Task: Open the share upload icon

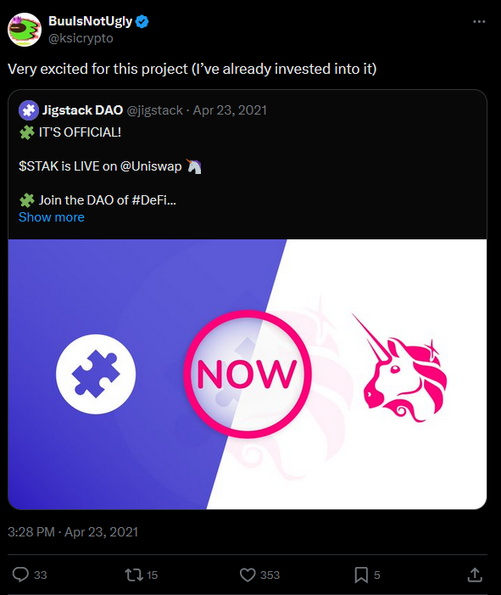Action: click(475, 575)
